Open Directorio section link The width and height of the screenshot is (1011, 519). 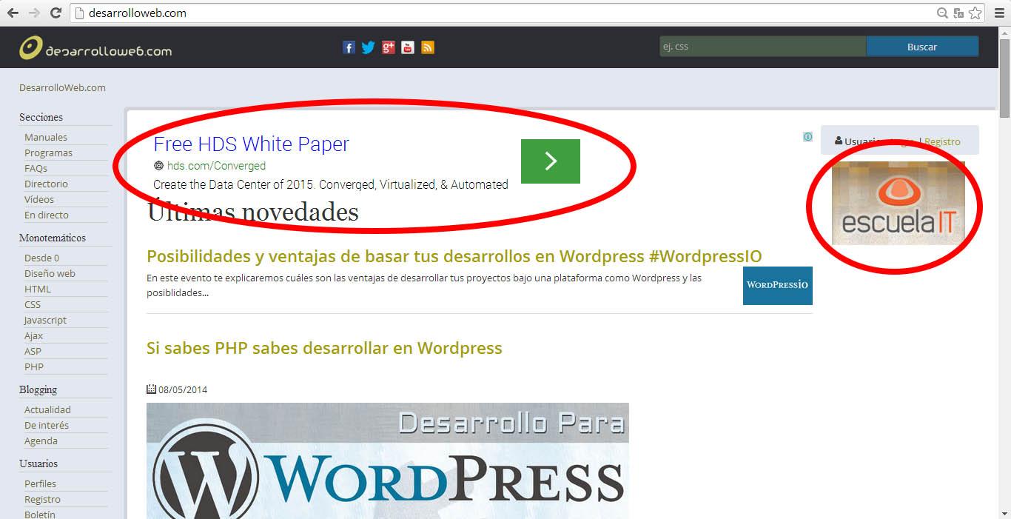(46, 184)
